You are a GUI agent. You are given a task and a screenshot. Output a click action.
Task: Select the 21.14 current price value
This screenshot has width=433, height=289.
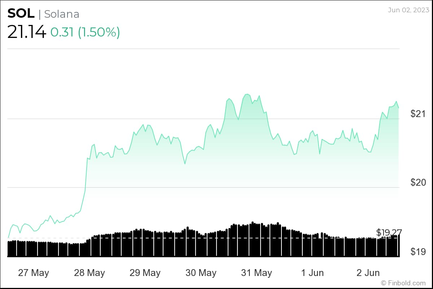point(27,32)
